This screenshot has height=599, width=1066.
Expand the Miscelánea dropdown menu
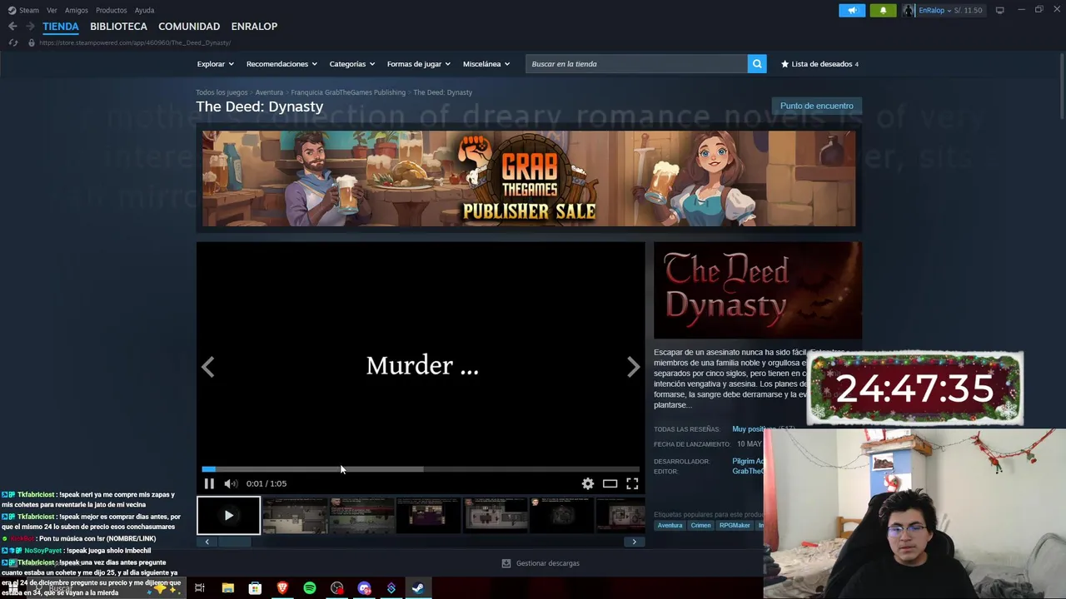click(x=486, y=63)
